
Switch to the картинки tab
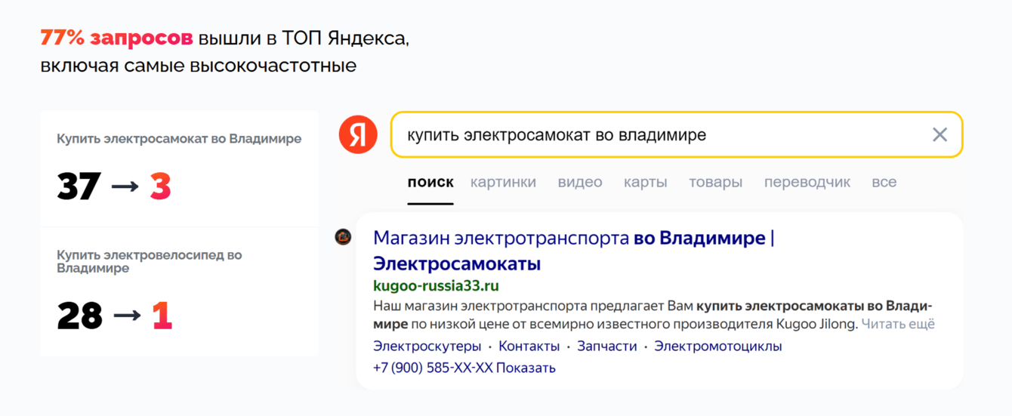(503, 182)
